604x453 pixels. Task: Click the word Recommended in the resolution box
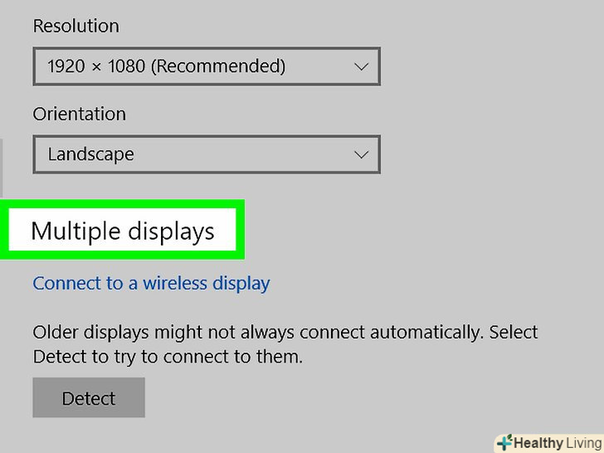(x=218, y=66)
